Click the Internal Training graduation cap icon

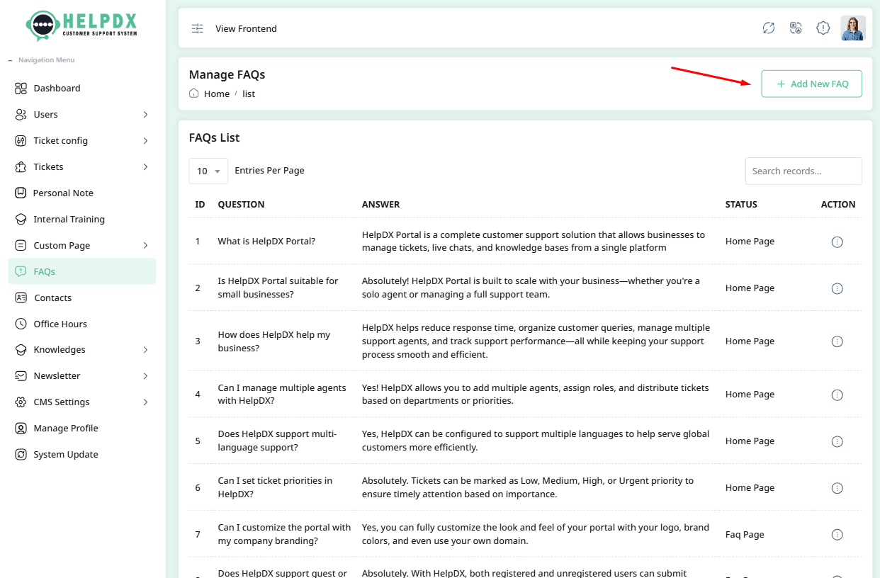pos(21,220)
